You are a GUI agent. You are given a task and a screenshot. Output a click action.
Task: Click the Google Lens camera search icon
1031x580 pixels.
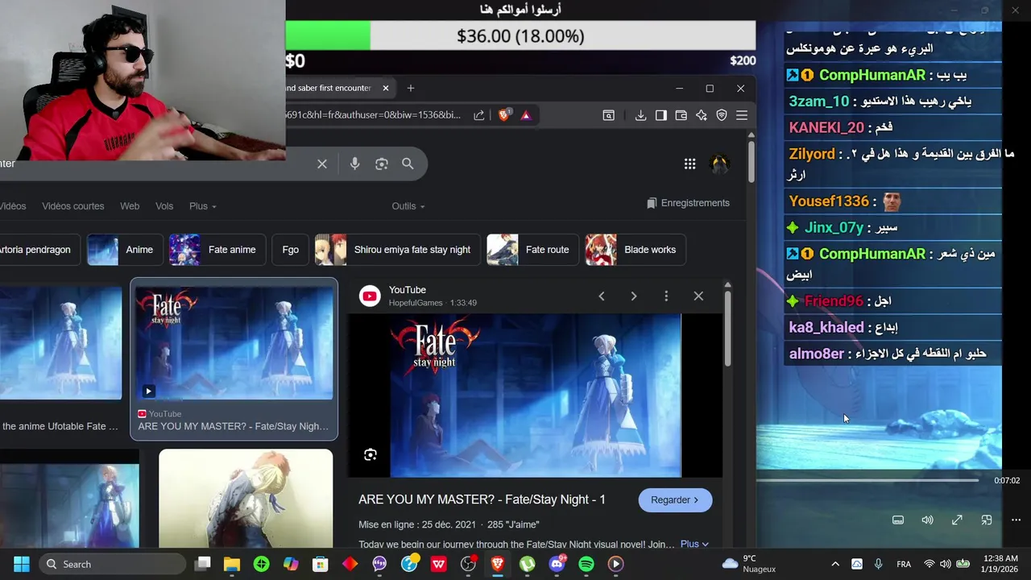(x=382, y=164)
